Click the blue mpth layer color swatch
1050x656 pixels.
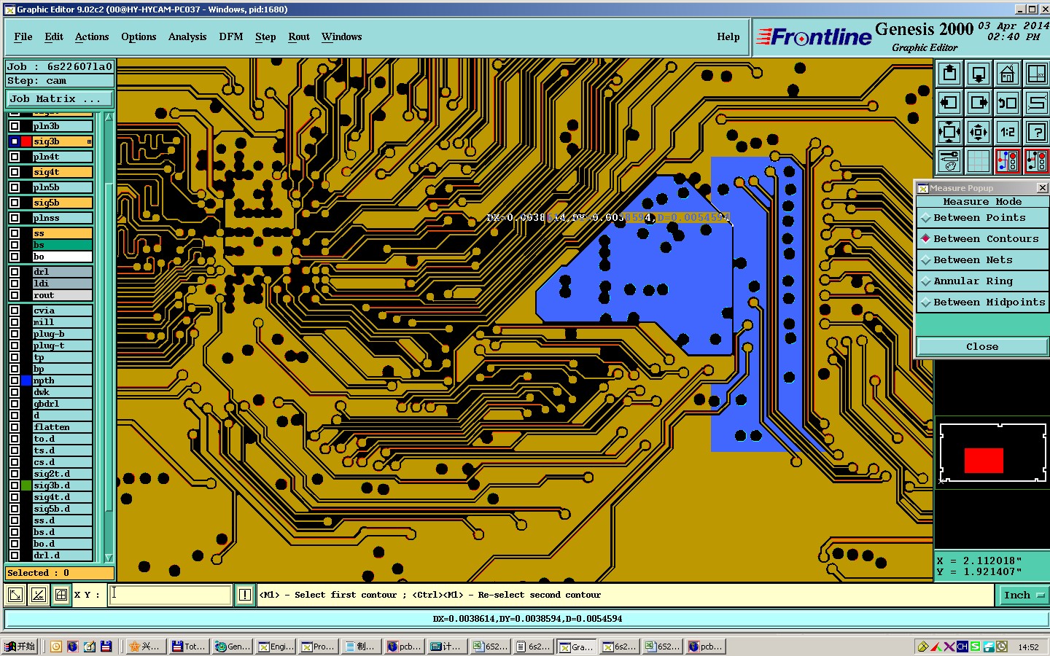point(26,380)
